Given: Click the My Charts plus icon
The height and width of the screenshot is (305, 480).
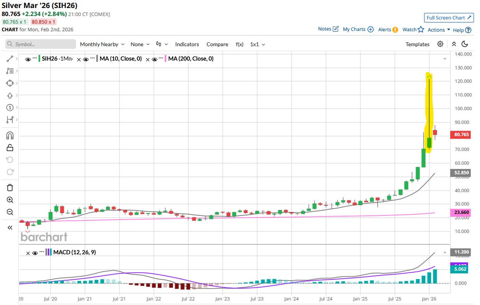Looking at the screenshot, I should click(370, 29).
